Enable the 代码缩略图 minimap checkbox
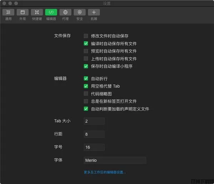The image size is (214, 184). (86, 93)
